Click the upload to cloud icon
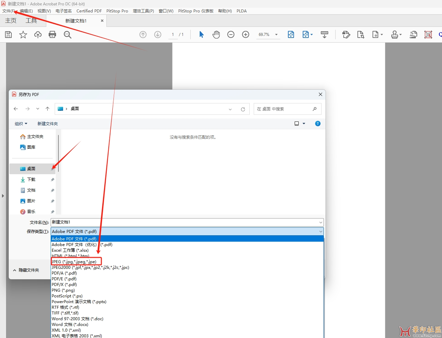This screenshot has width=442, height=338. 38,35
